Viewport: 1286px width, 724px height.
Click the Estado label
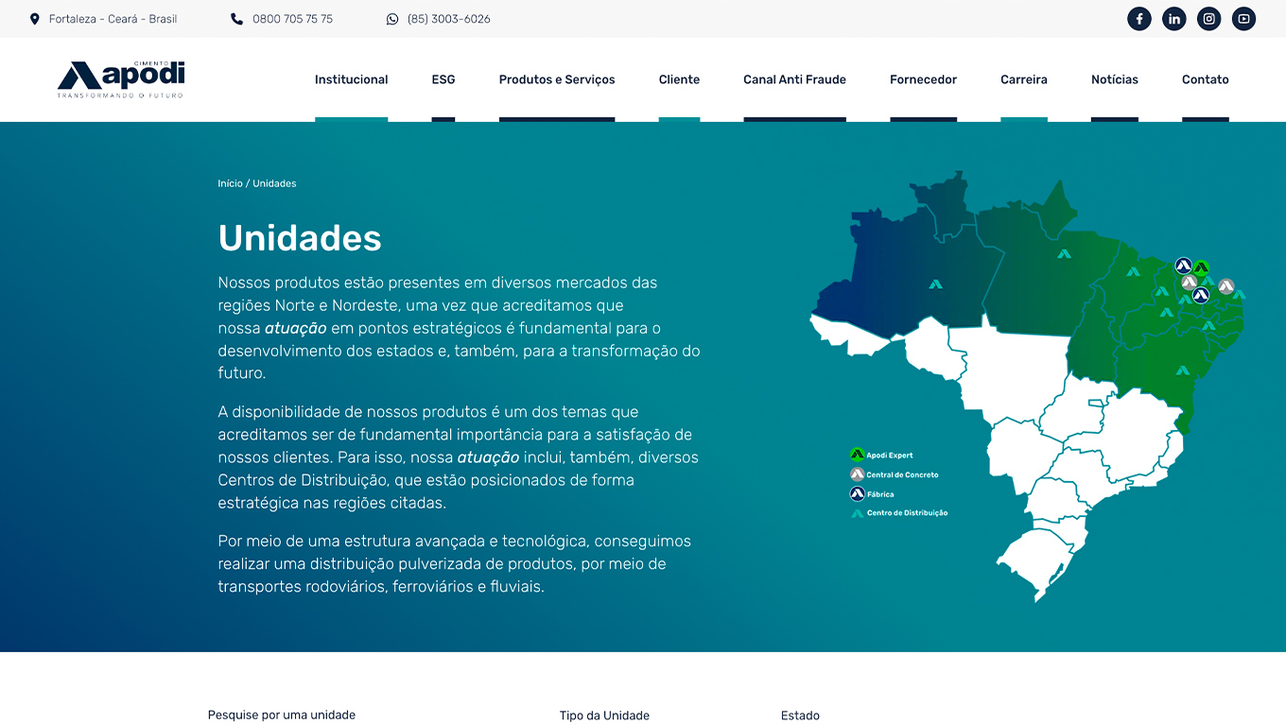[x=800, y=715]
